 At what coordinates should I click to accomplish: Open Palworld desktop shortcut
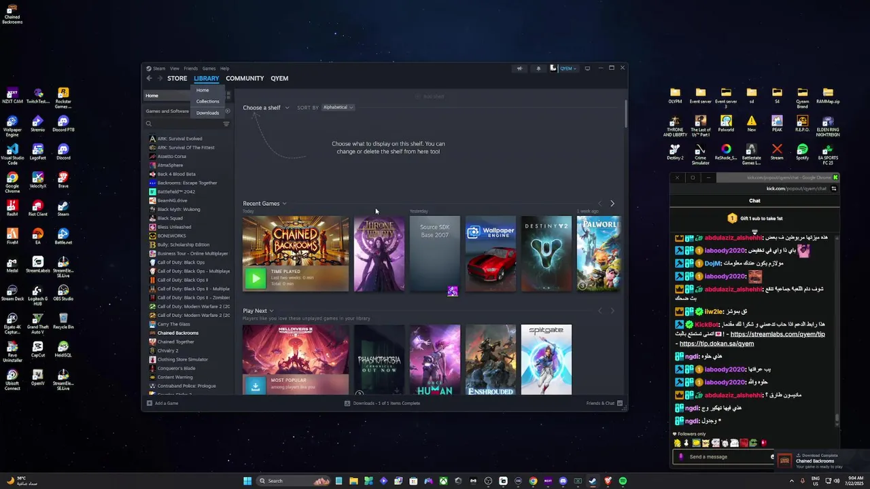726,124
